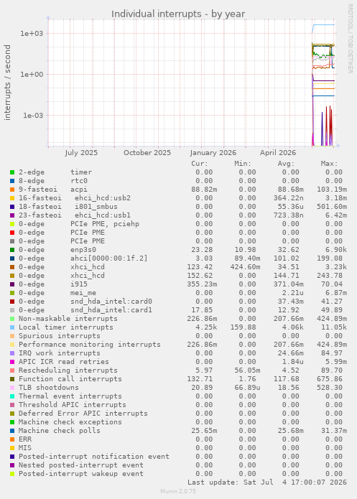Image resolution: width=357 pixels, height=499 pixels.
Task: Click the 'Machine check exceptions' legend label
Action: pos(70,422)
